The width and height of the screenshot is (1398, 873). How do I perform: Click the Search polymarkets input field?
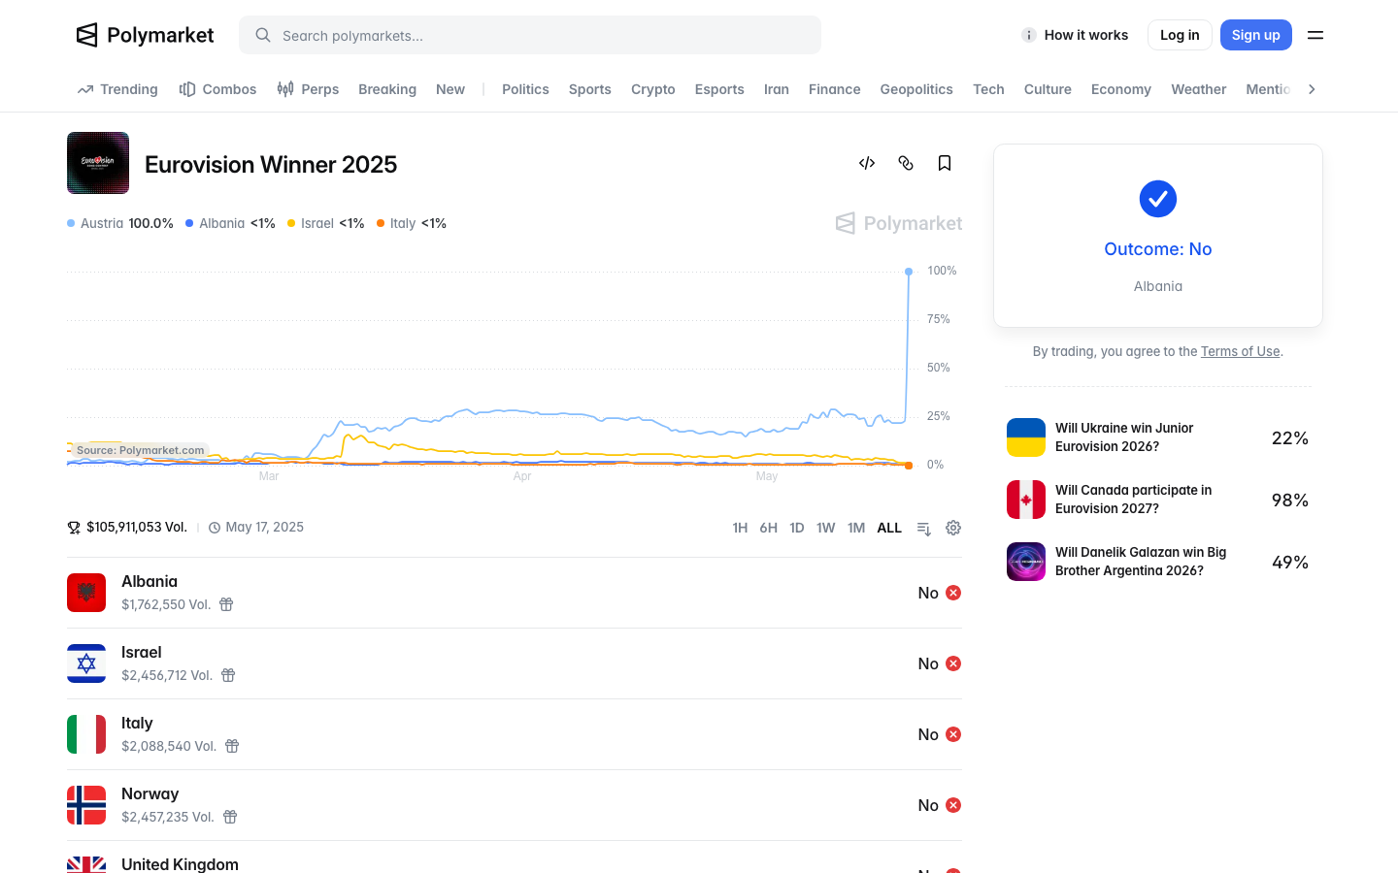[530, 35]
